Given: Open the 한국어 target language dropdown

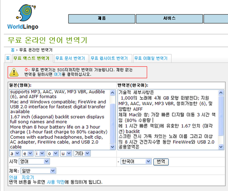Looking at the screenshot, I should pos(136,162).
